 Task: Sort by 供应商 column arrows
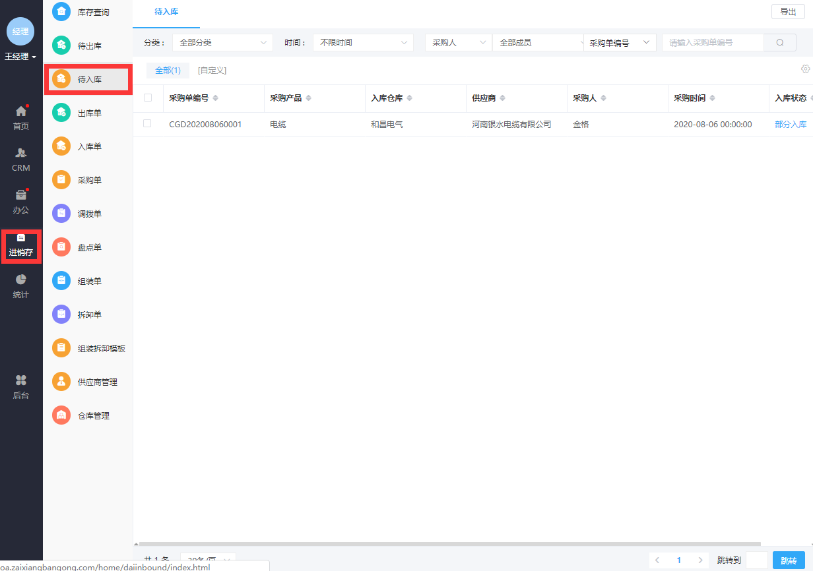point(502,98)
